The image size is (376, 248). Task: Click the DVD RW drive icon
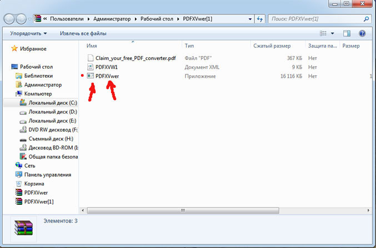click(x=23, y=130)
